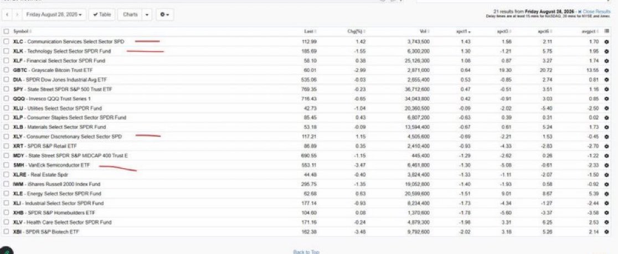Open the gear options for the XLK row
Viewport: 618px width, 254px height.
click(606, 51)
